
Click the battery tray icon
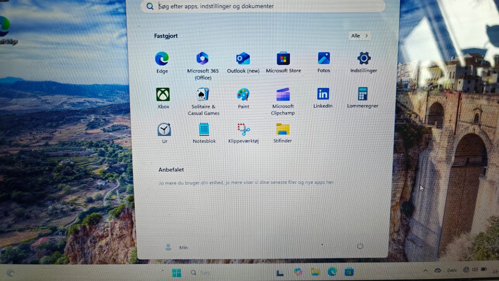pos(484,270)
